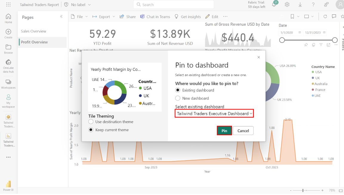The height and width of the screenshot is (195, 344).
Task: Click the right handle of Date slider
Action: pos(335,40)
